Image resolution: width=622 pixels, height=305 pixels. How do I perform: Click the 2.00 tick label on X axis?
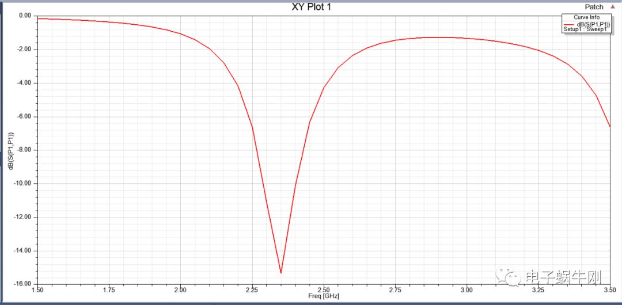(181, 289)
